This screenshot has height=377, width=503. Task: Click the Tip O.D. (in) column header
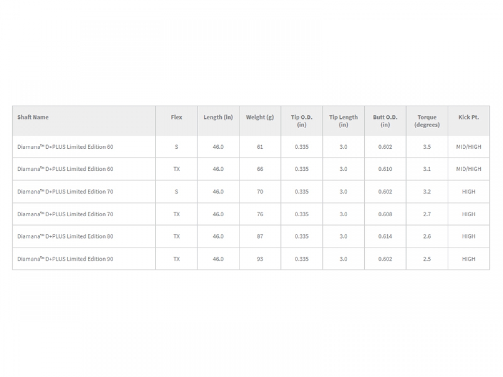coord(301,121)
